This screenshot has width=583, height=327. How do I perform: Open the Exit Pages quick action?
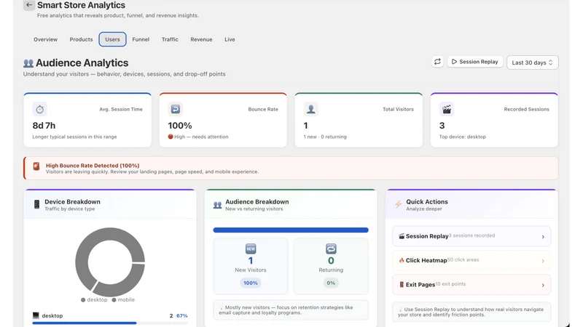(472, 284)
